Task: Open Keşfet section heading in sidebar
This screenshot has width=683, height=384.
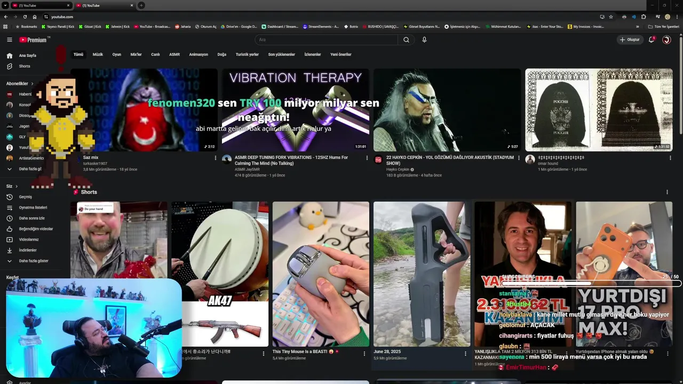Action: (x=12, y=277)
